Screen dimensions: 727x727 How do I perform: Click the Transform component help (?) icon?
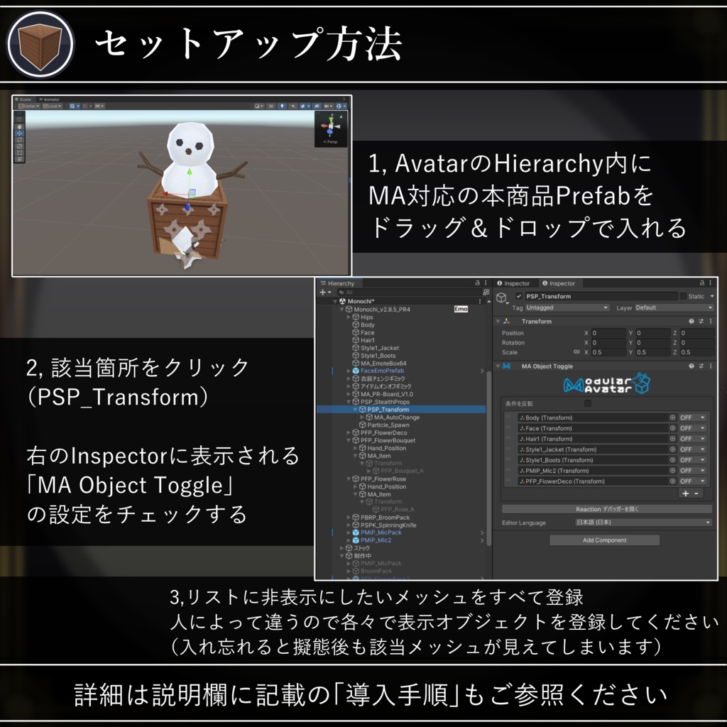[x=691, y=322]
